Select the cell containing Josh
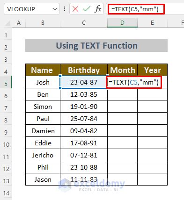184x200 pixels. (x=43, y=82)
